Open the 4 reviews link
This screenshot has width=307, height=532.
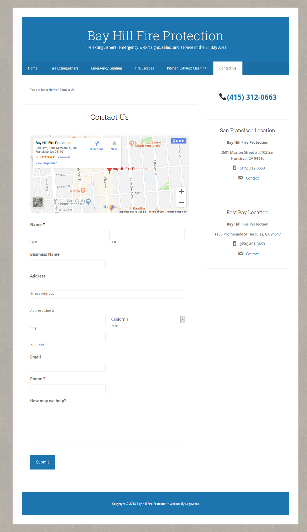[x=64, y=157]
